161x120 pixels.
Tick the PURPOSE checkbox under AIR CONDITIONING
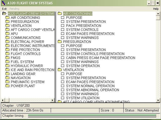[x=63, y=18]
